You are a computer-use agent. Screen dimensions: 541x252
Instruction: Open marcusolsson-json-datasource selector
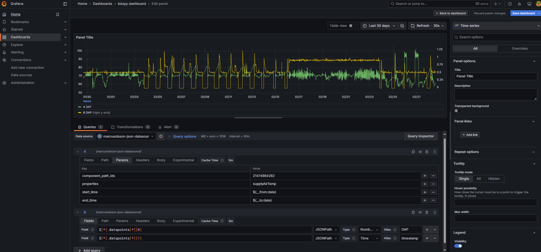126,136
